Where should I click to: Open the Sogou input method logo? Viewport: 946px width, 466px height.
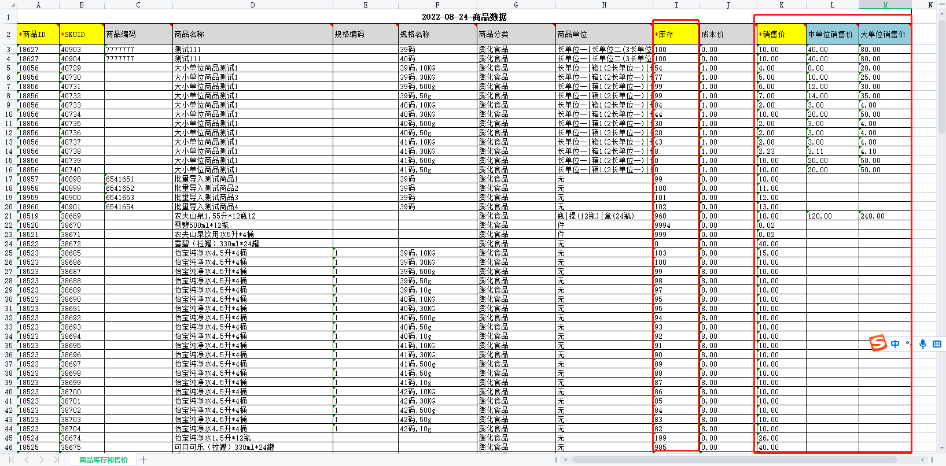tap(878, 343)
